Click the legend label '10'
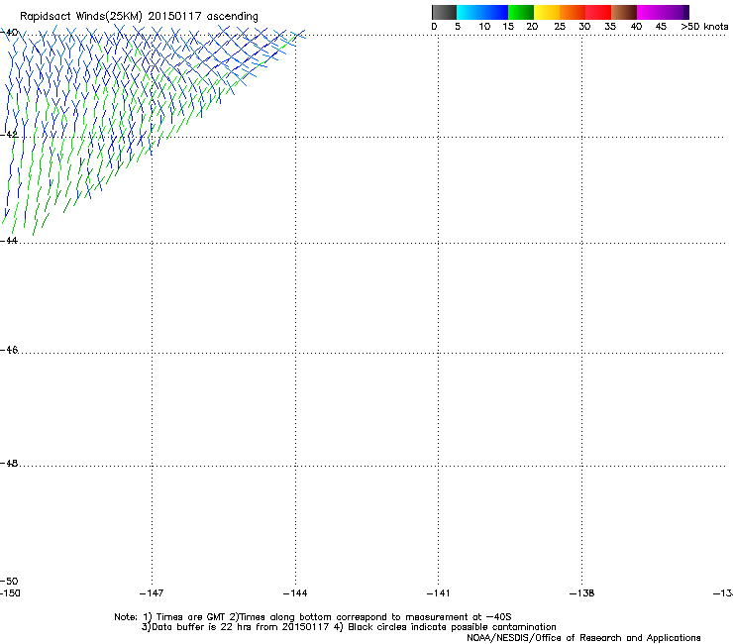 point(484,27)
